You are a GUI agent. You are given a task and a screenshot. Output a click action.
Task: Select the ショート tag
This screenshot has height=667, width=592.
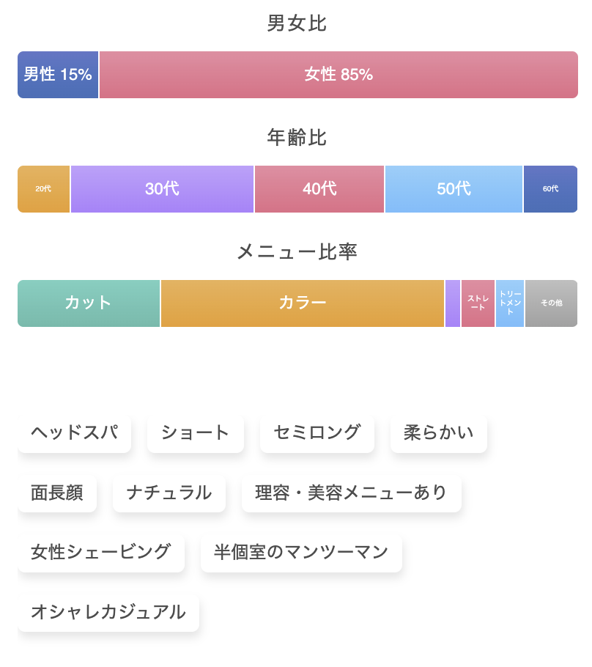(x=196, y=432)
